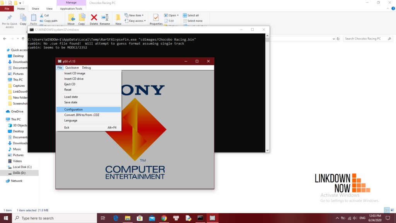
Task: Click the Cut scissors icon
Action: click(x=42, y=15)
